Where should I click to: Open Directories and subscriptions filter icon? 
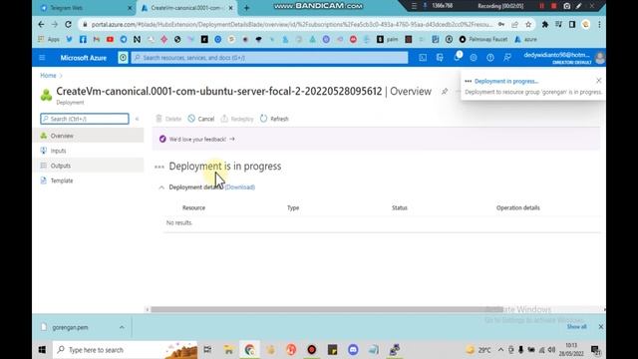pos(440,58)
